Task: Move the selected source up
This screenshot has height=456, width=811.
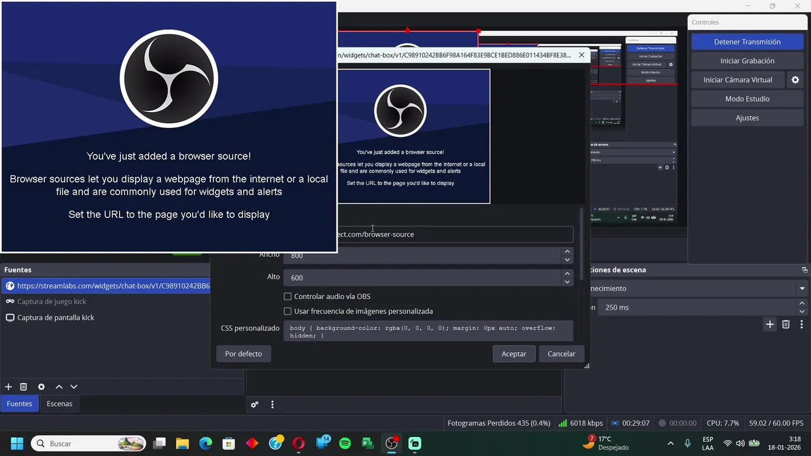Action: (x=59, y=386)
